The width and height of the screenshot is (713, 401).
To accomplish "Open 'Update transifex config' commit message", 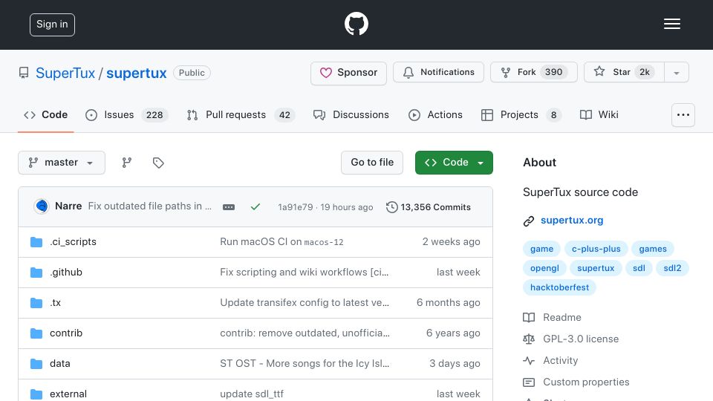I will [x=305, y=303].
